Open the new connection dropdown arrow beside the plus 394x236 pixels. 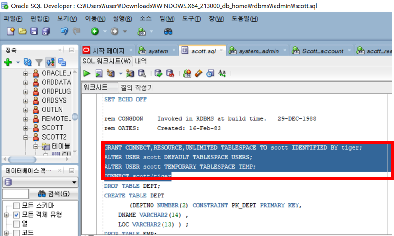[18, 62]
